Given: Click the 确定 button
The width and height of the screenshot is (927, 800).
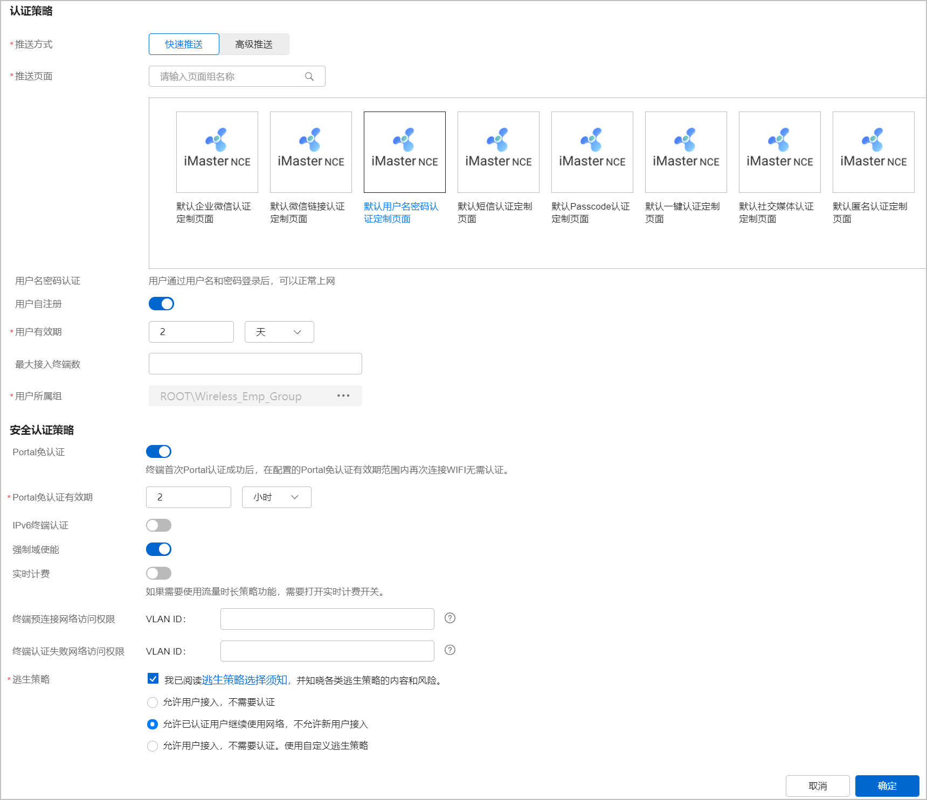Looking at the screenshot, I should click(x=887, y=786).
